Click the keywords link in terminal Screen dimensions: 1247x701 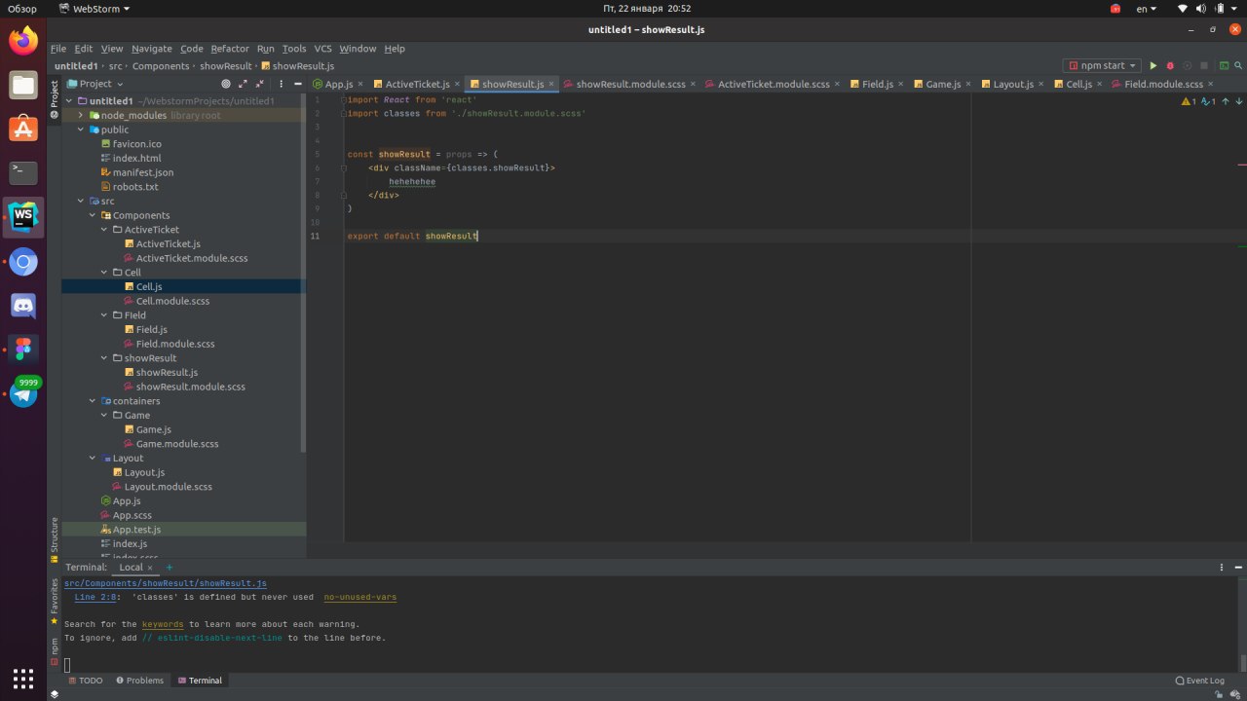[x=163, y=624]
